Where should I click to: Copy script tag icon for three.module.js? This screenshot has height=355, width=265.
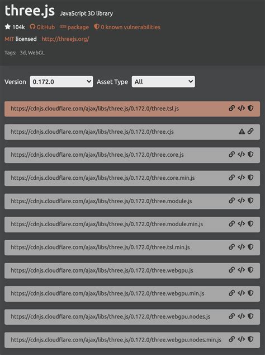pos(241,200)
